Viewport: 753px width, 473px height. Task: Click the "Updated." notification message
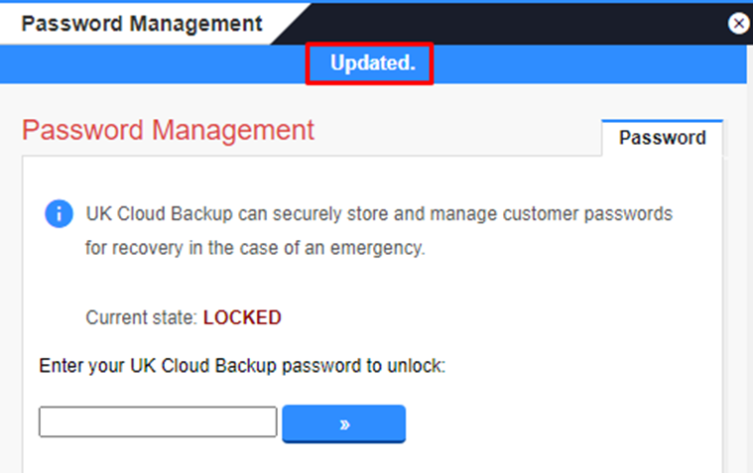click(x=373, y=62)
